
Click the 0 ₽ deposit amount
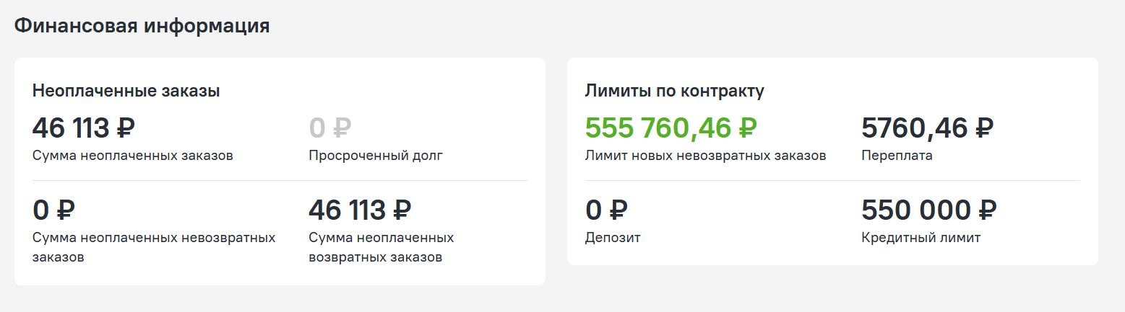pyautogui.click(x=606, y=210)
